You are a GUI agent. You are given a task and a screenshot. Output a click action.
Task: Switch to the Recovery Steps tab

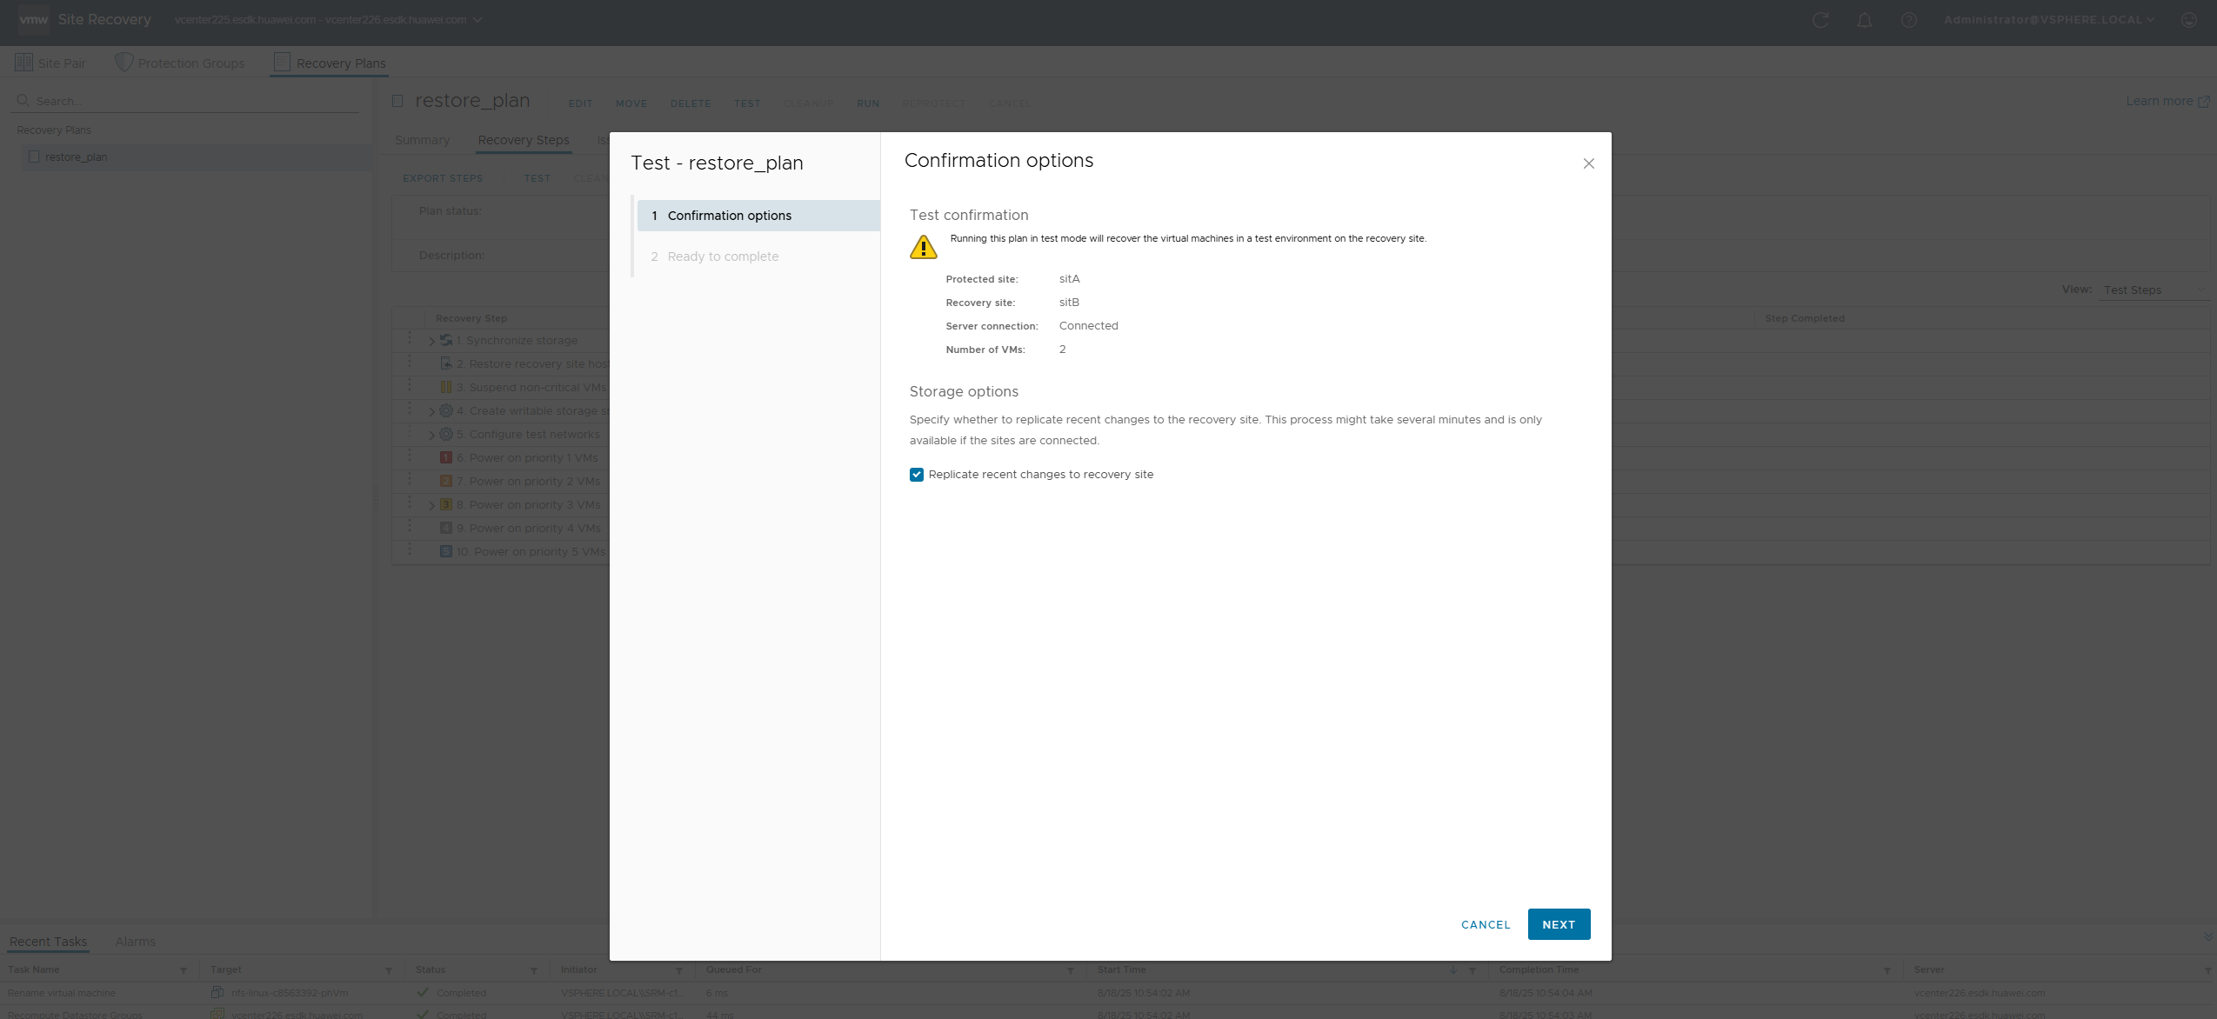(x=524, y=140)
